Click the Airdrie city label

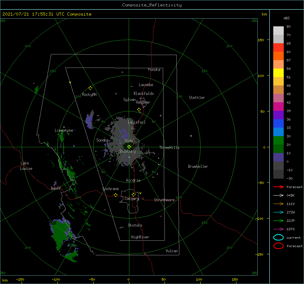click(133, 180)
